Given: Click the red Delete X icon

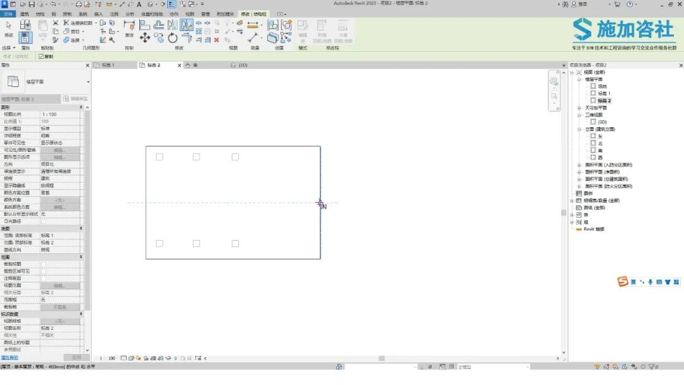Looking at the screenshot, I should click(217, 40).
